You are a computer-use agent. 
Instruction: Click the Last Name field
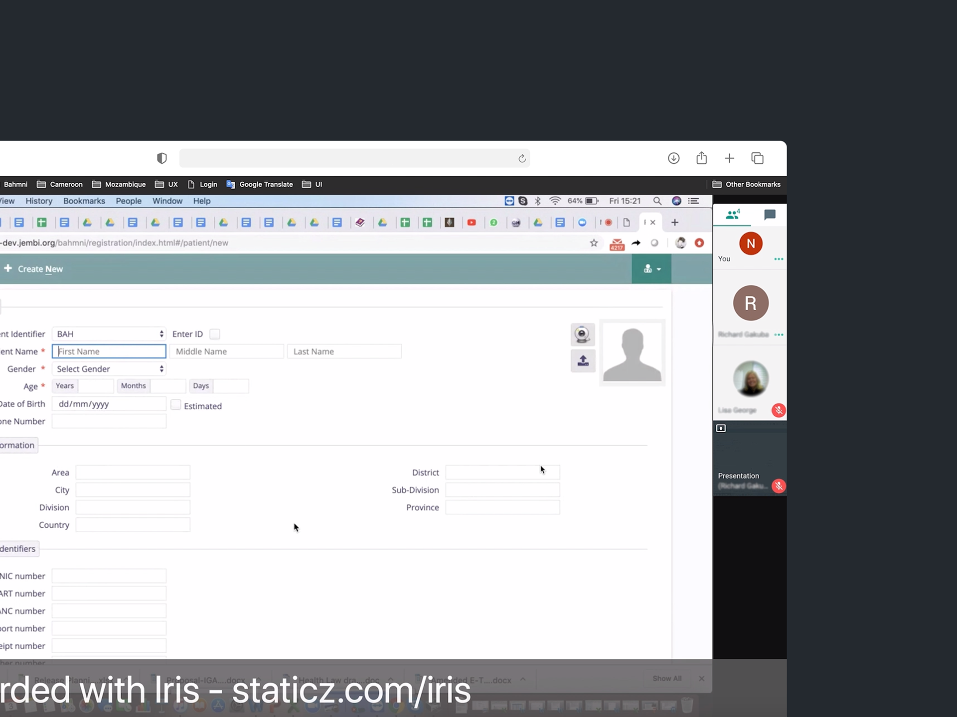tap(344, 352)
